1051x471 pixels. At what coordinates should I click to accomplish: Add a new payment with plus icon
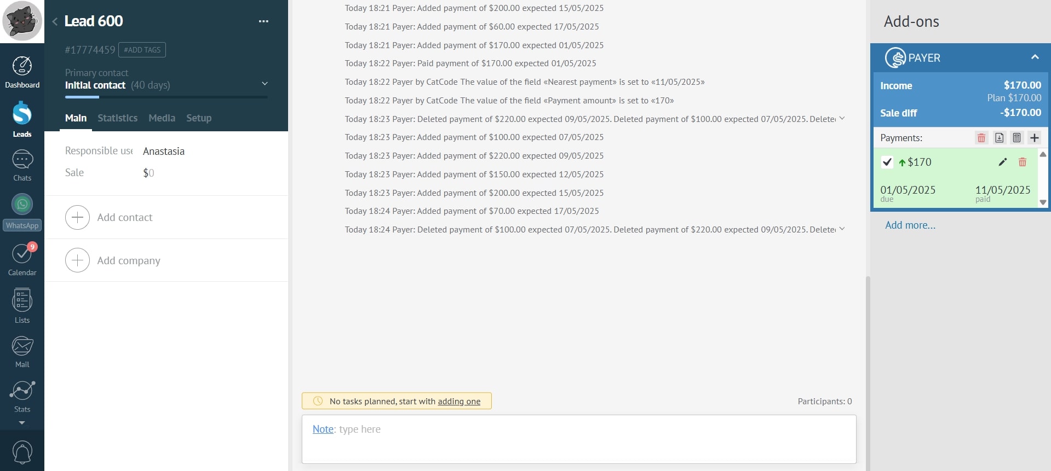(1034, 138)
